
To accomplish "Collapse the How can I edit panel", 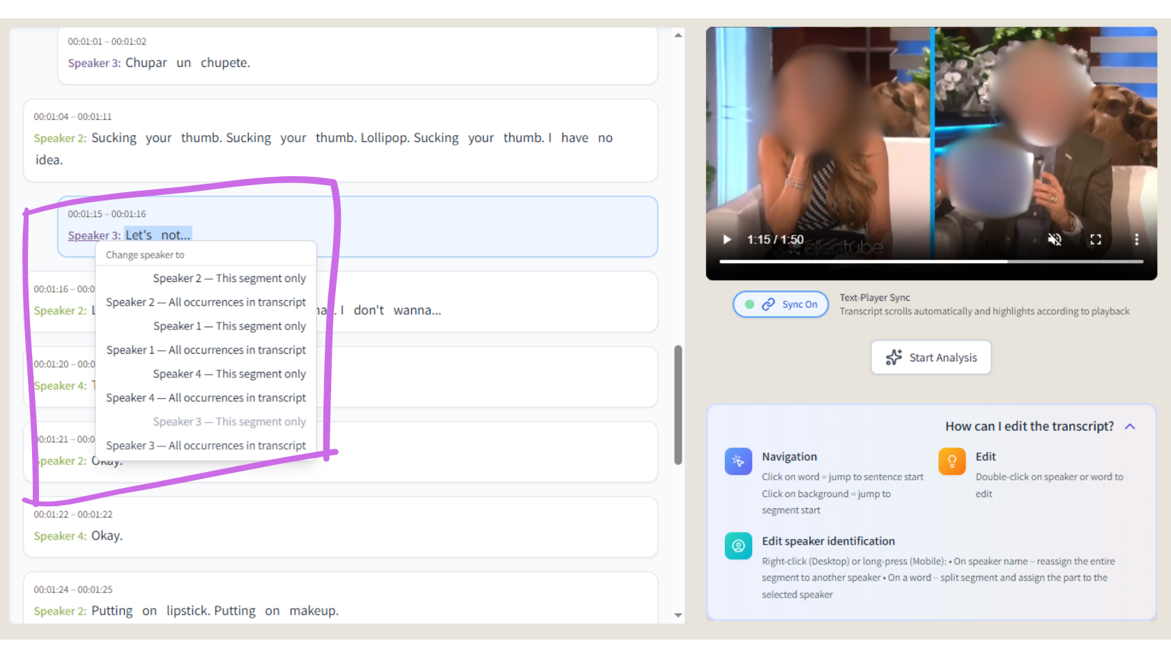I will pyautogui.click(x=1130, y=426).
